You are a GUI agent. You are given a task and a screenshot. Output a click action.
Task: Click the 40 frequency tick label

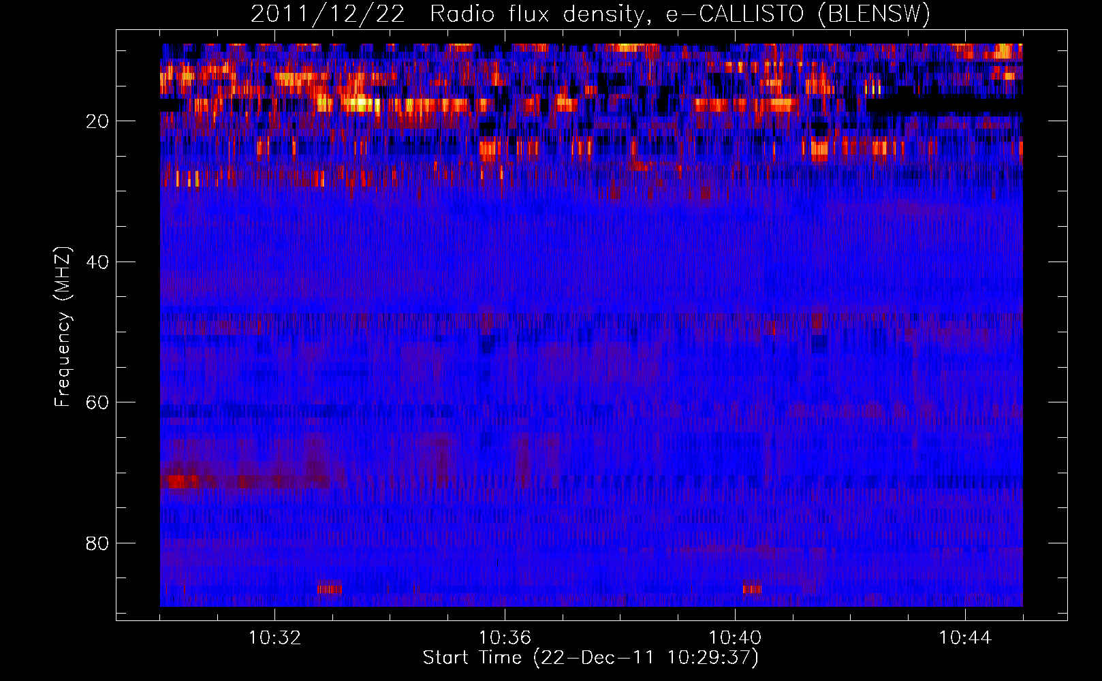tap(98, 262)
